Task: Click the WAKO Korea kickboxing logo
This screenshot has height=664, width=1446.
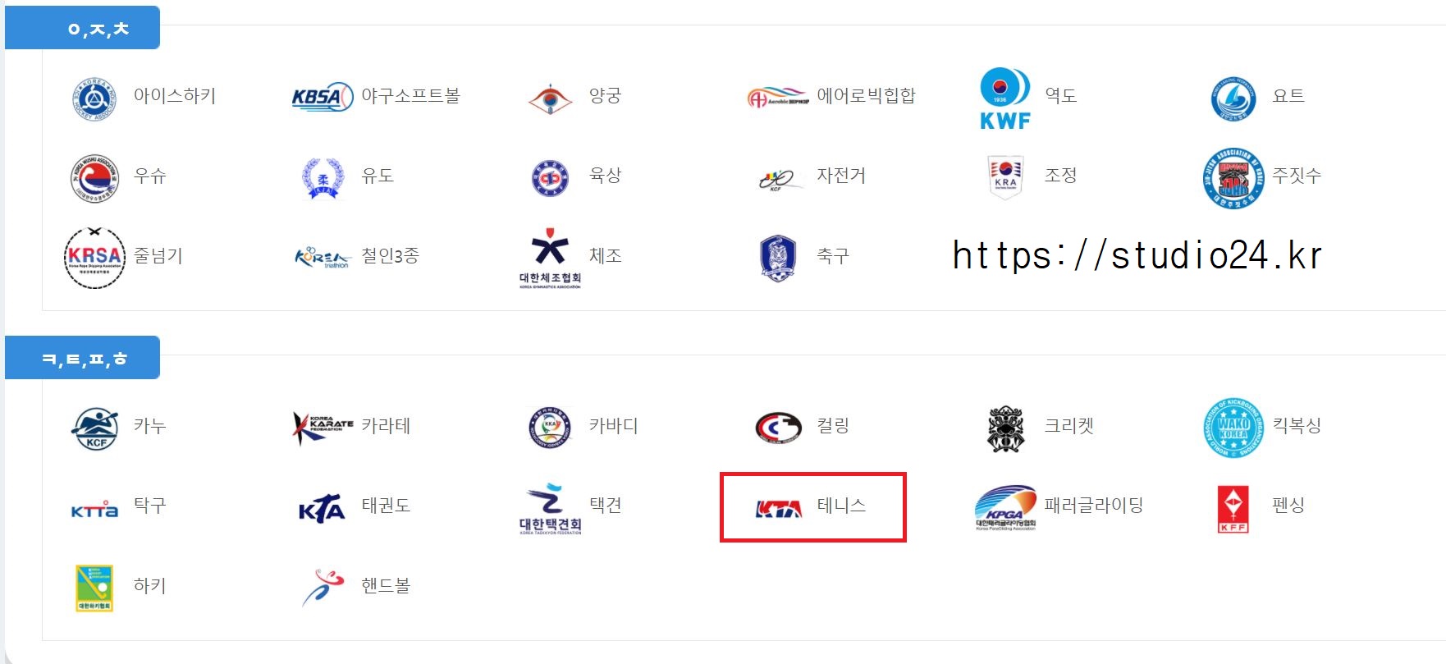Action: tap(1233, 428)
